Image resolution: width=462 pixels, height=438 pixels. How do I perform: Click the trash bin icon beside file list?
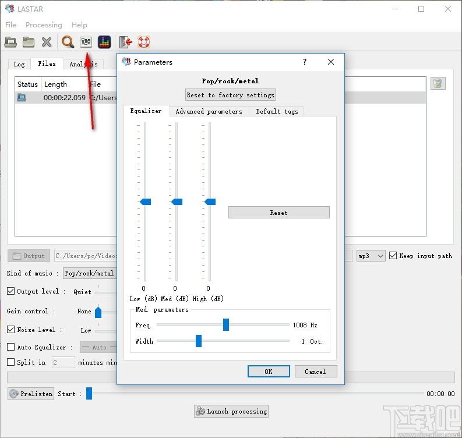(438, 83)
